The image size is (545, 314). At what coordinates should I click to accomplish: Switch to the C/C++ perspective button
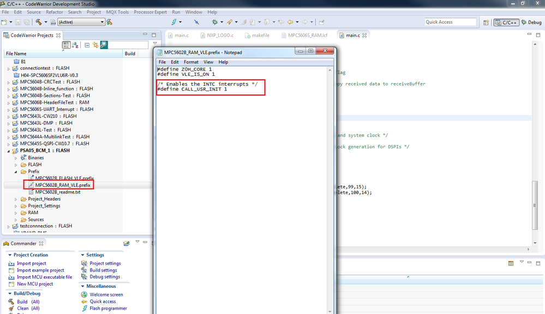point(506,22)
